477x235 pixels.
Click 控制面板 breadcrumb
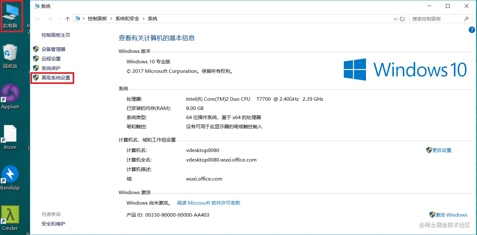[97, 19]
